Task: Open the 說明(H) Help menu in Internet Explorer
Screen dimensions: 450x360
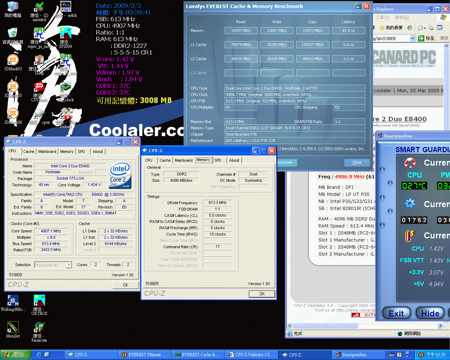Action: (x=402, y=18)
